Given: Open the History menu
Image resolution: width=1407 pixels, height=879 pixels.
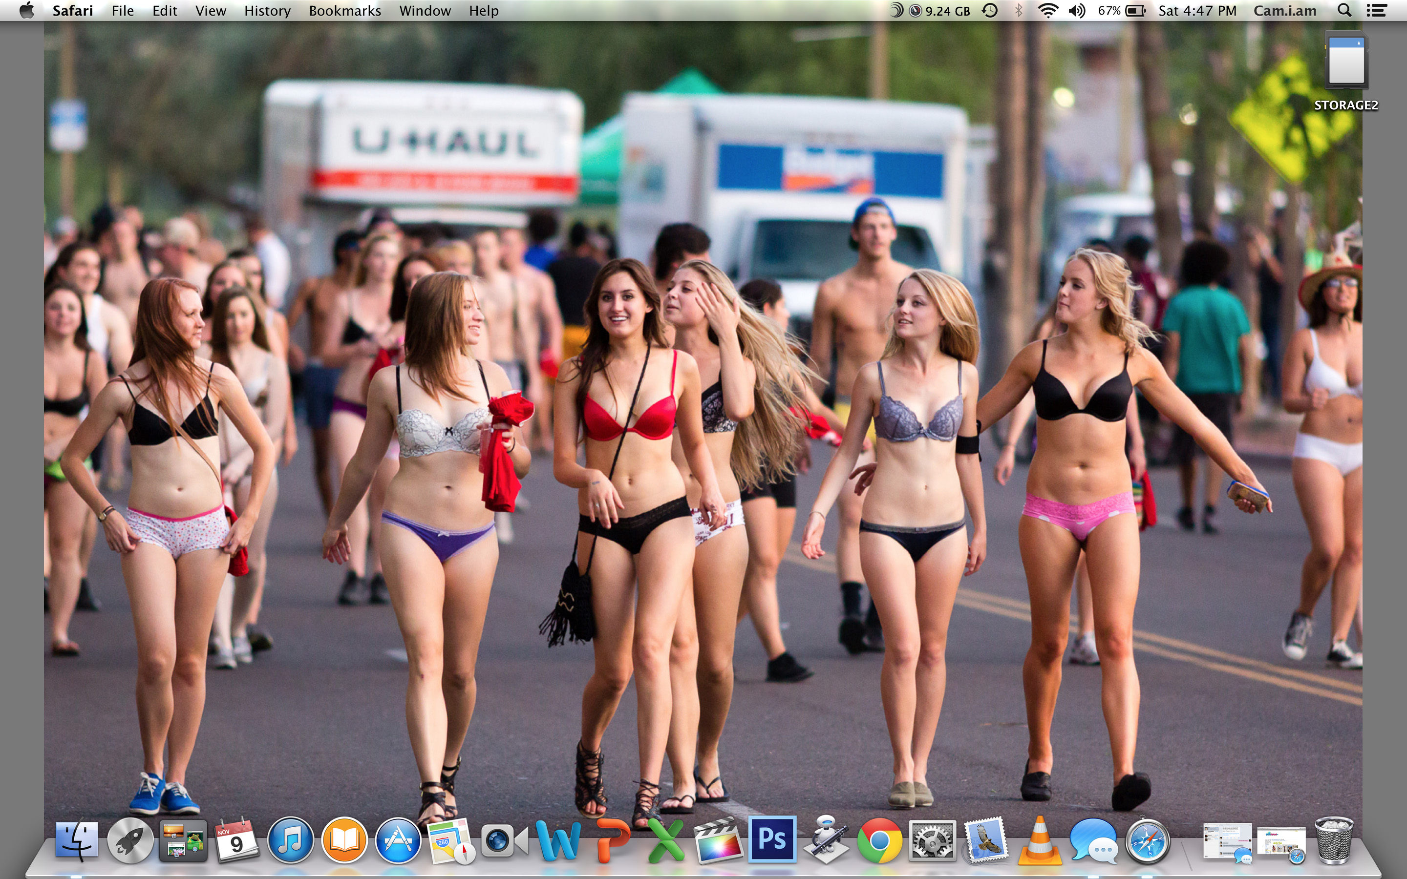Looking at the screenshot, I should [x=267, y=10].
